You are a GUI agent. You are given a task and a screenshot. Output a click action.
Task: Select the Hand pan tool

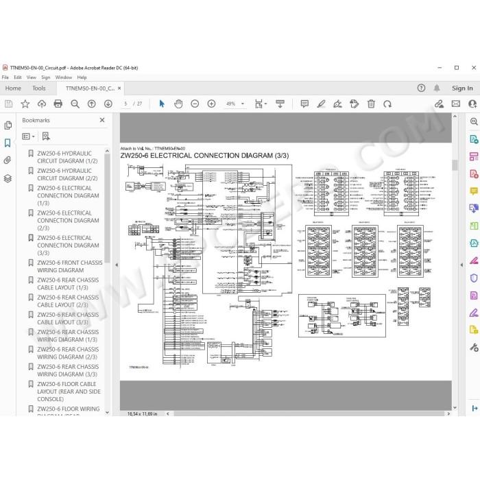coord(178,104)
